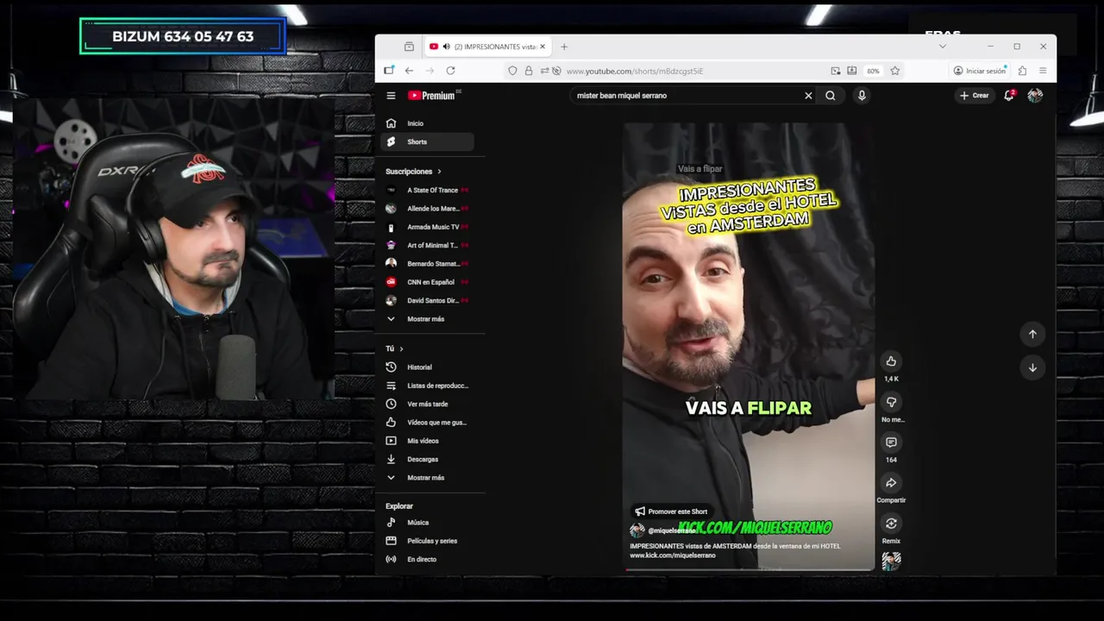1104x621 pixels.
Task: Open the CNN en Español channel
Action: (427, 282)
